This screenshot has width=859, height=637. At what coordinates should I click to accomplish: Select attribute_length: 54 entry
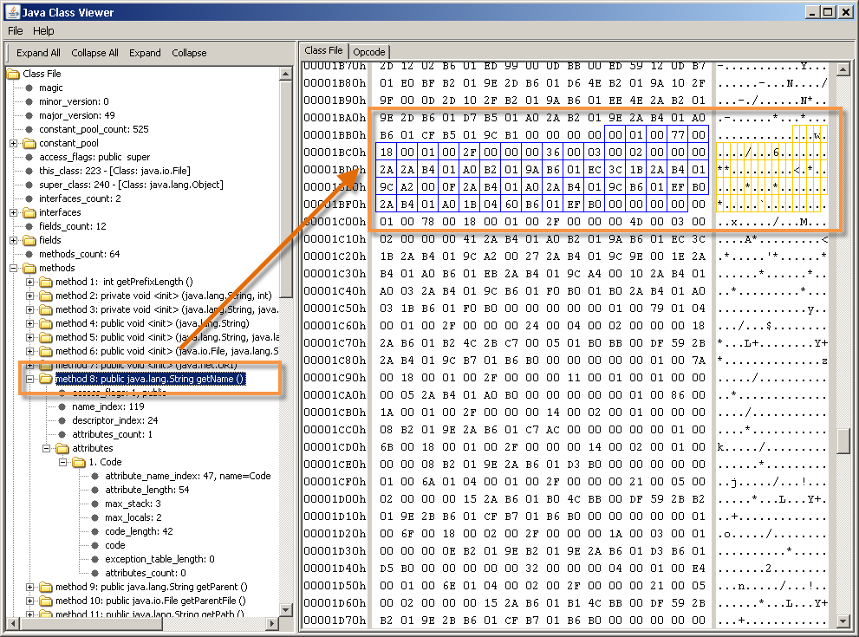147,490
